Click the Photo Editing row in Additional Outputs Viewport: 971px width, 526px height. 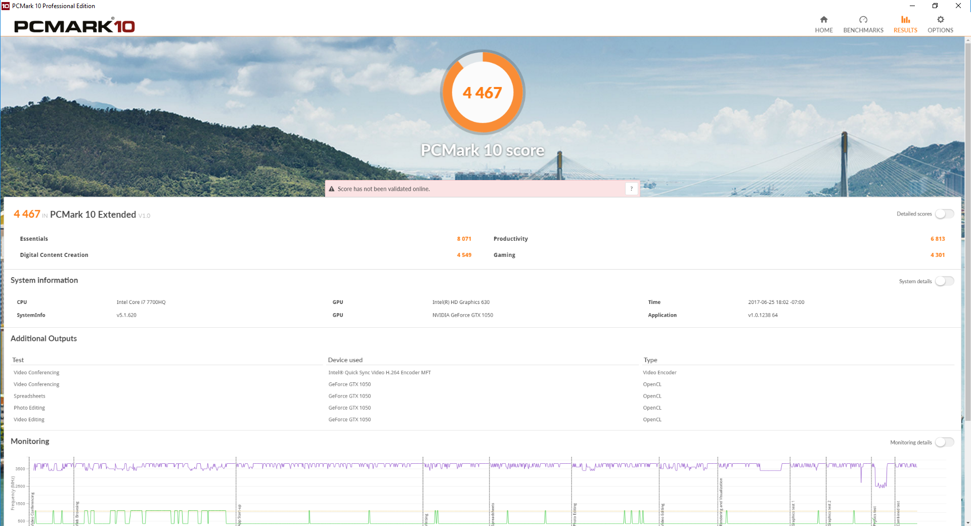click(29, 408)
